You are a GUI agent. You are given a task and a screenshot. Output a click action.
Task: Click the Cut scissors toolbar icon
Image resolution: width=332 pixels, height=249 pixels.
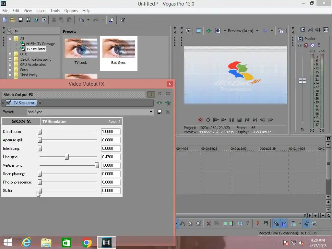54,20
